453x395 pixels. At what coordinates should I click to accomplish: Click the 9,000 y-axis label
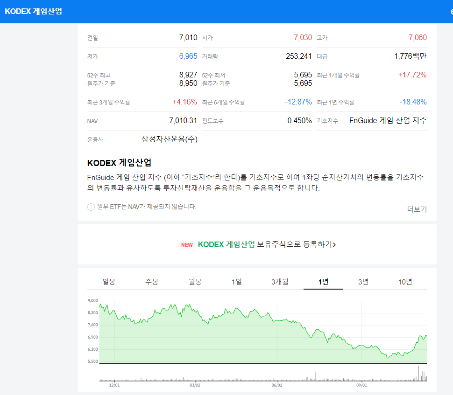point(93,301)
